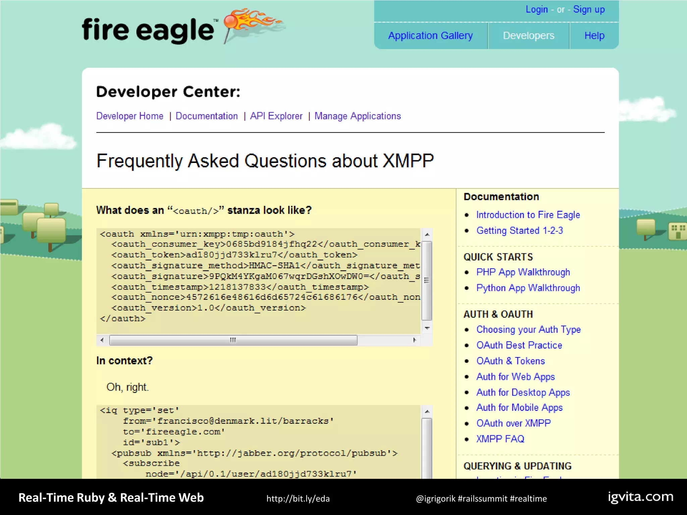The image size is (687, 515).
Task: Open Manage Applications link
Action: [358, 116]
